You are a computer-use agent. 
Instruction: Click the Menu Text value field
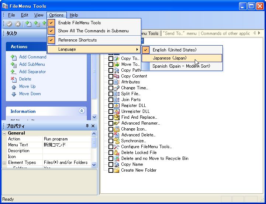tap(67, 145)
